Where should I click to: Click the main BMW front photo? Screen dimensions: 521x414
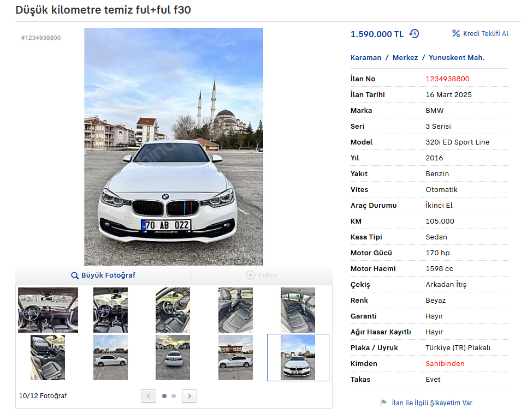point(173,146)
